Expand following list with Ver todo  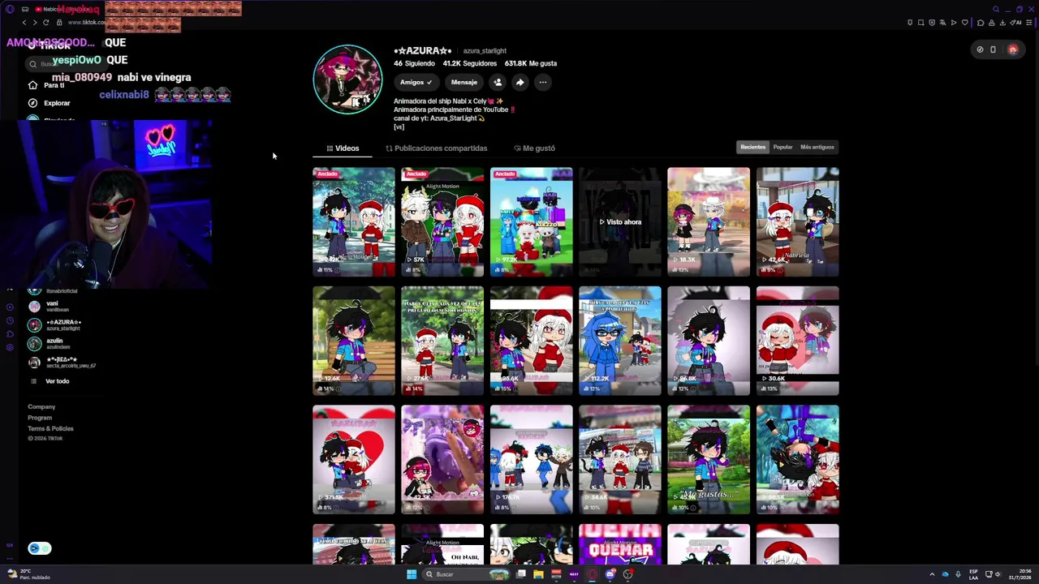[57, 381]
